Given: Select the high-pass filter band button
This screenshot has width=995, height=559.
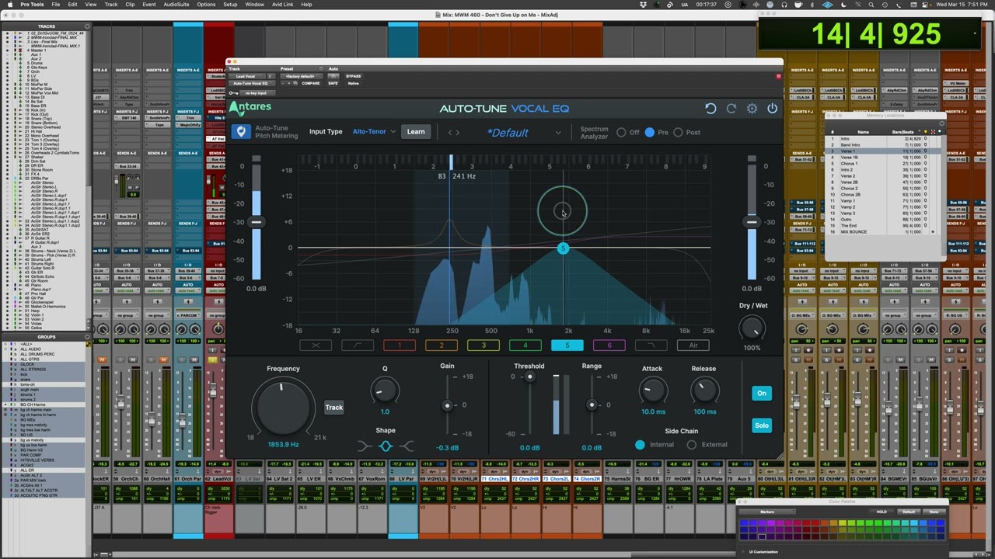Looking at the screenshot, I should tap(358, 345).
